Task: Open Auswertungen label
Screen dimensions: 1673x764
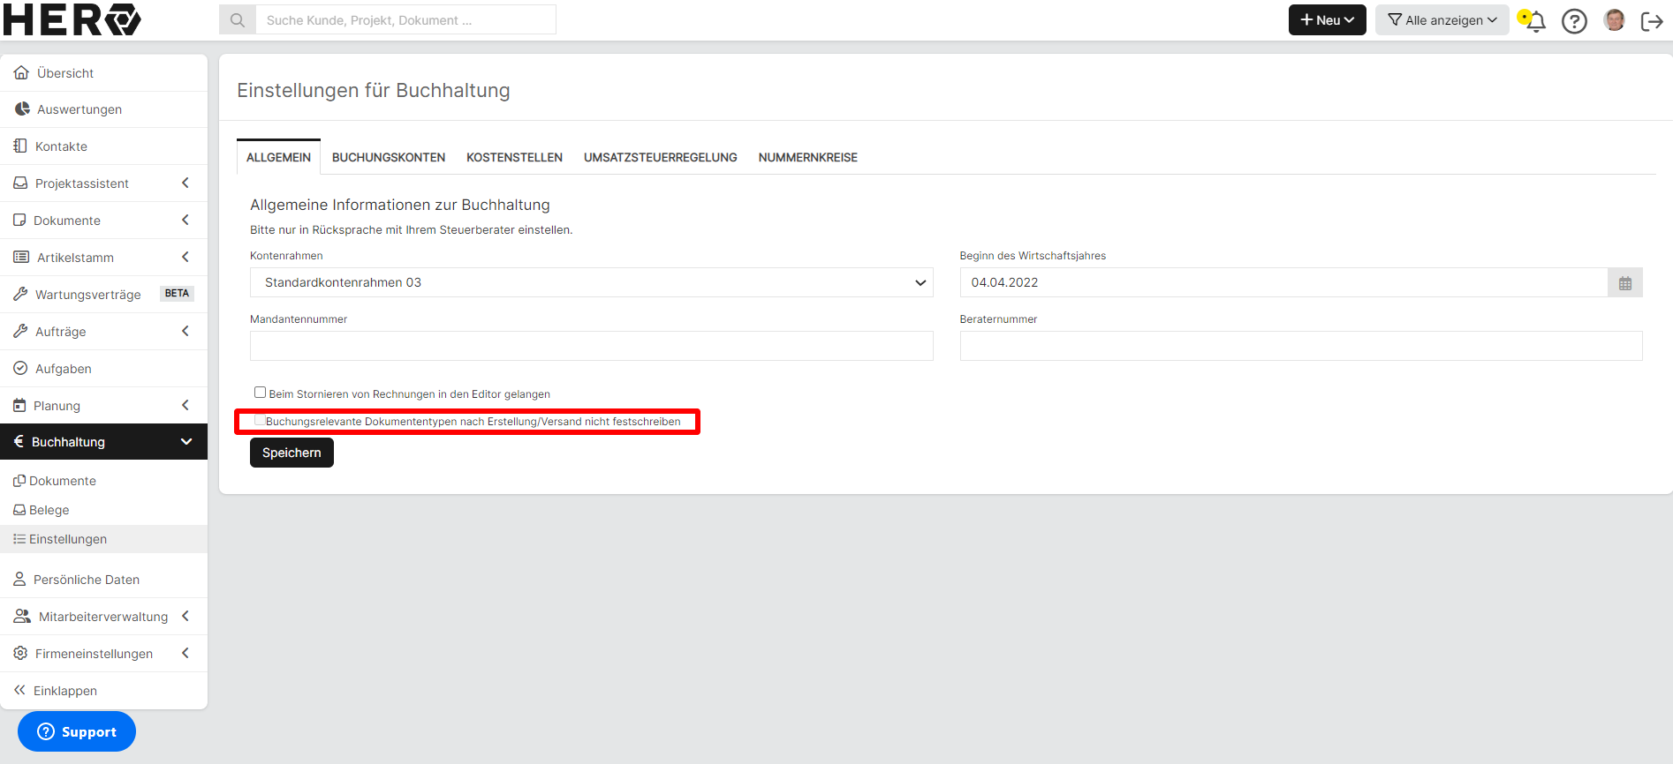Action: (x=79, y=109)
